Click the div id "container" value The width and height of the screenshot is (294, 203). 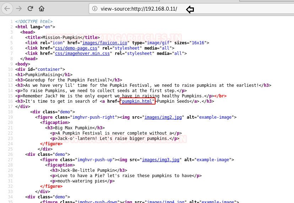tap(49, 69)
